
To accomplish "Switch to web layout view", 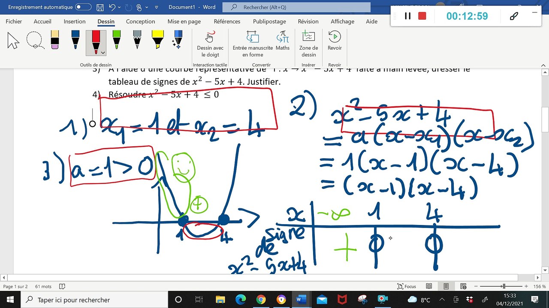I will click(x=463, y=286).
